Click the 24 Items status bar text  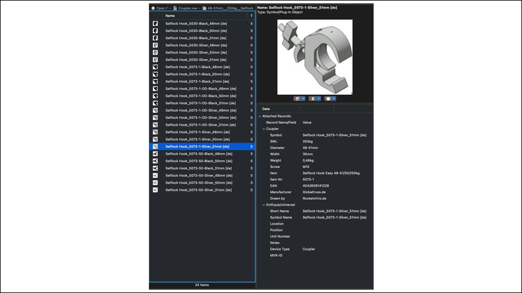[x=202, y=285]
